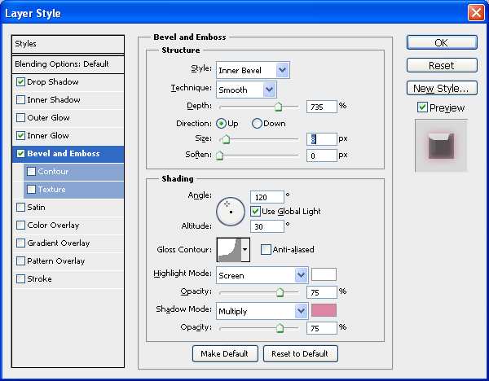The width and height of the screenshot is (489, 381).
Task: Select the Stroke effect row label
Action: [x=39, y=278]
